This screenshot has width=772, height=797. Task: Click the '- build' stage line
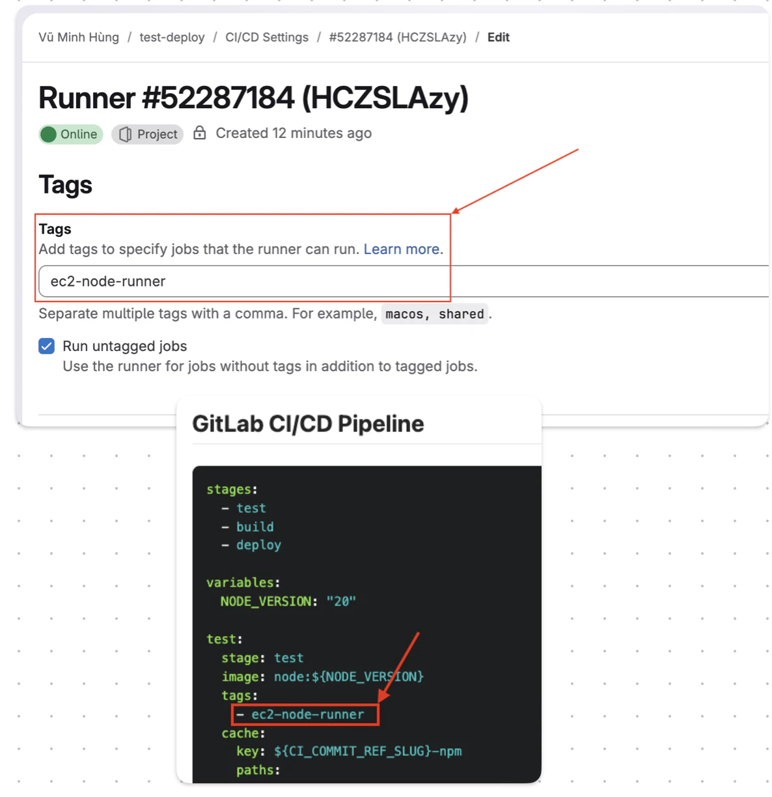pyautogui.click(x=247, y=527)
